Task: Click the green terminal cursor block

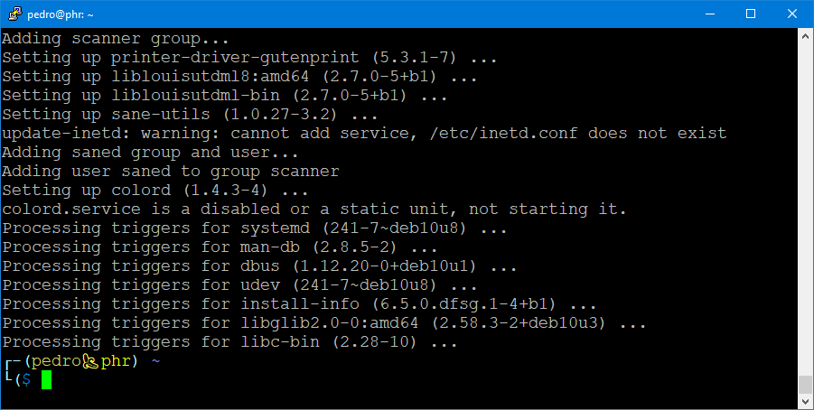Action: click(x=47, y=380)
